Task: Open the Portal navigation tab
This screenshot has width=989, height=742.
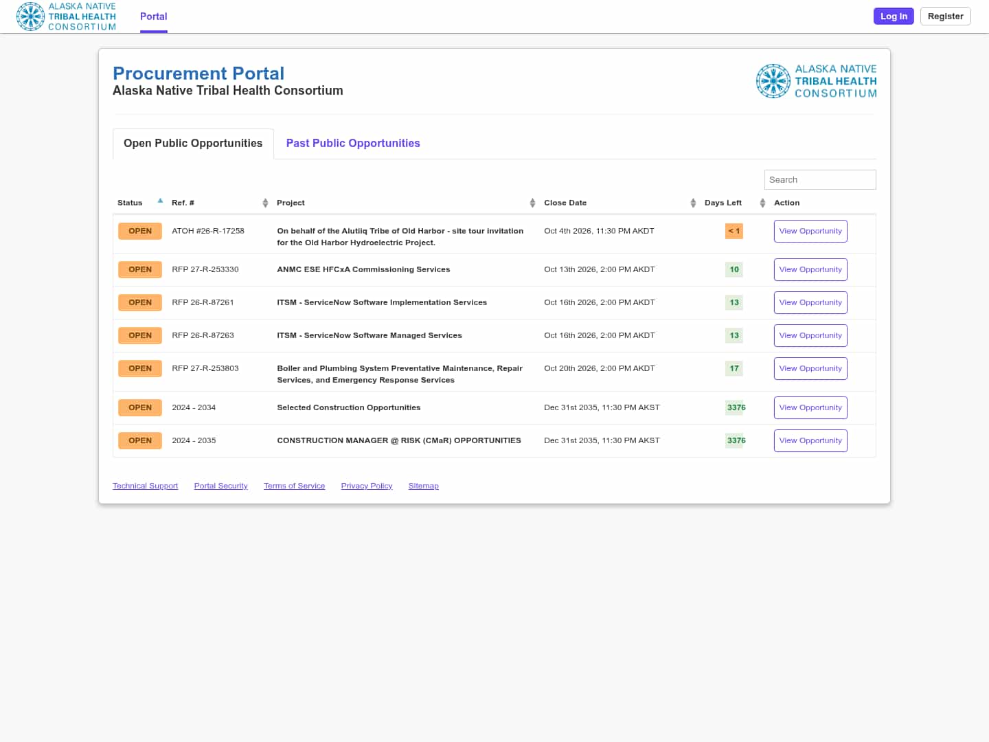Action: click(x=154, y=16)
